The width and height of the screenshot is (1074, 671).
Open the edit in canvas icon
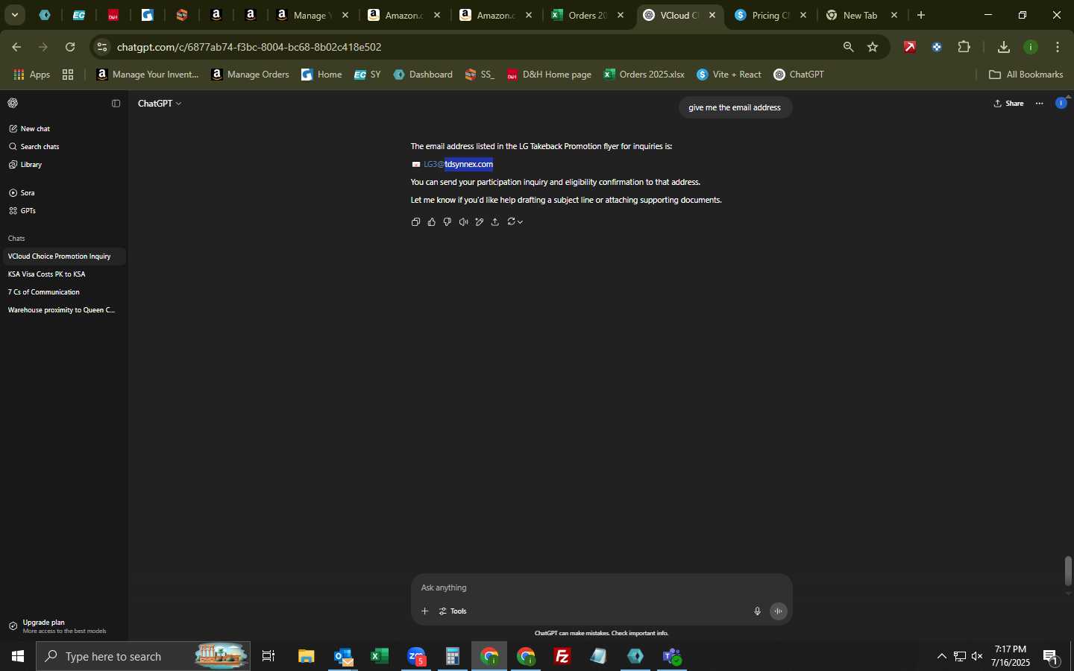pos(480,222)
